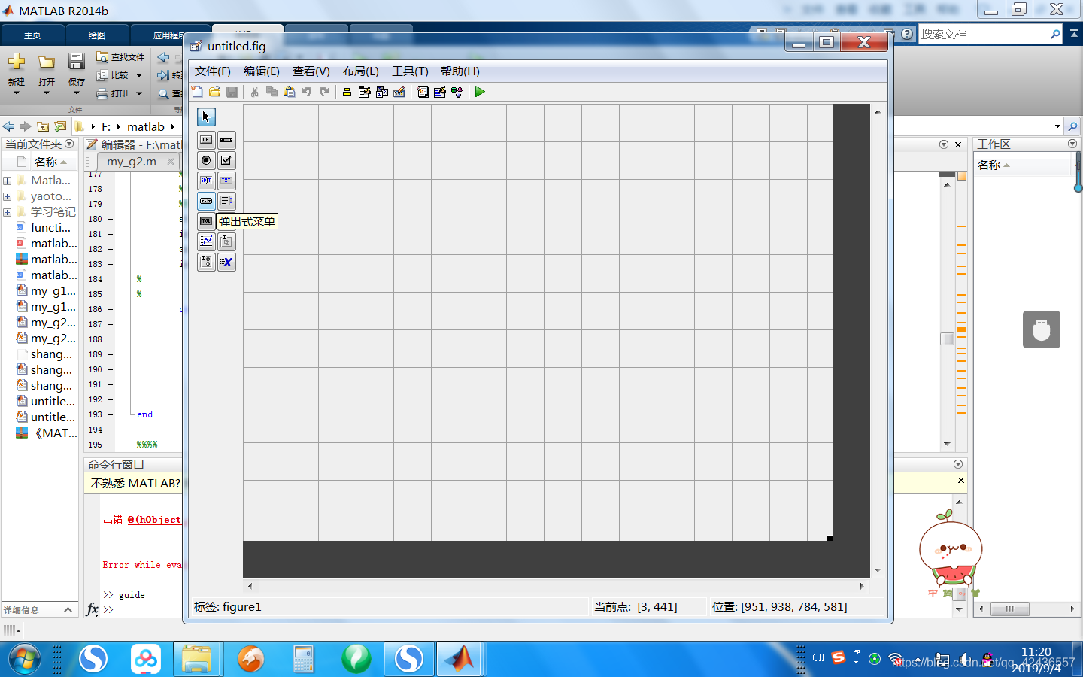Viewport: 1083px width, 677px height.
Task: Click the 不熟悉 MATLAB? link
Action: tap(136, 484)
